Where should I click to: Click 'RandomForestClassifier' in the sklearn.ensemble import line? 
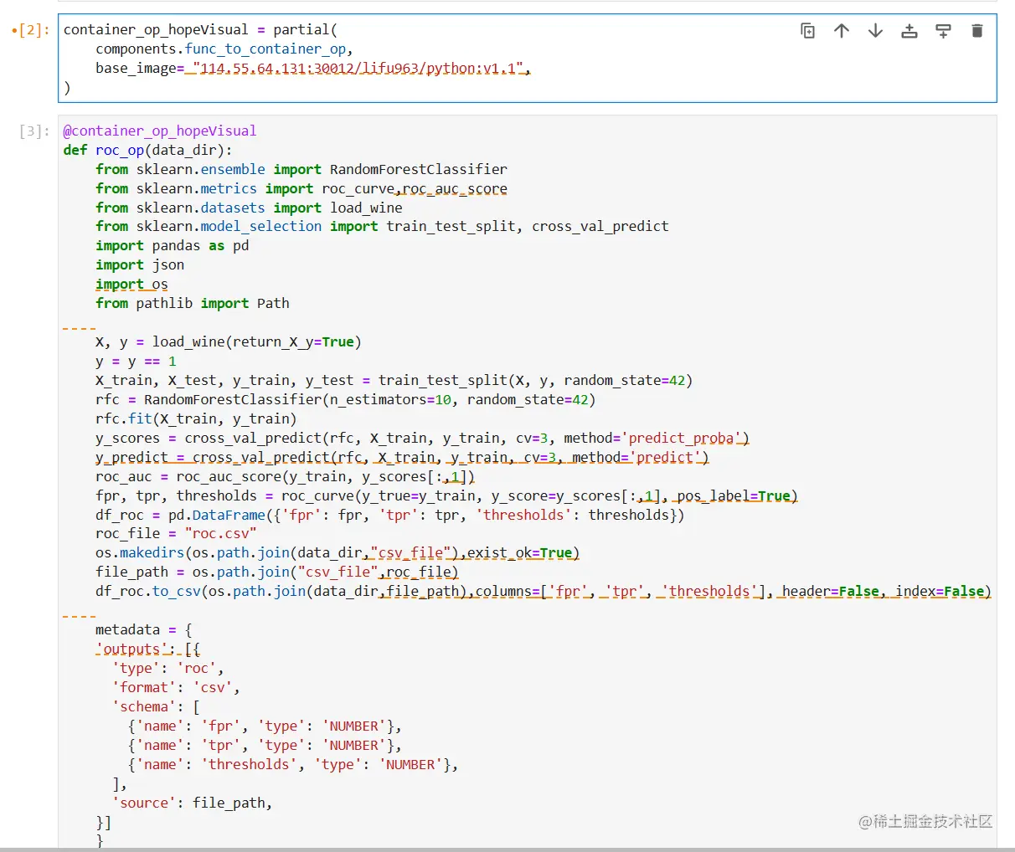pyautogui.click(x=419, y=169)
